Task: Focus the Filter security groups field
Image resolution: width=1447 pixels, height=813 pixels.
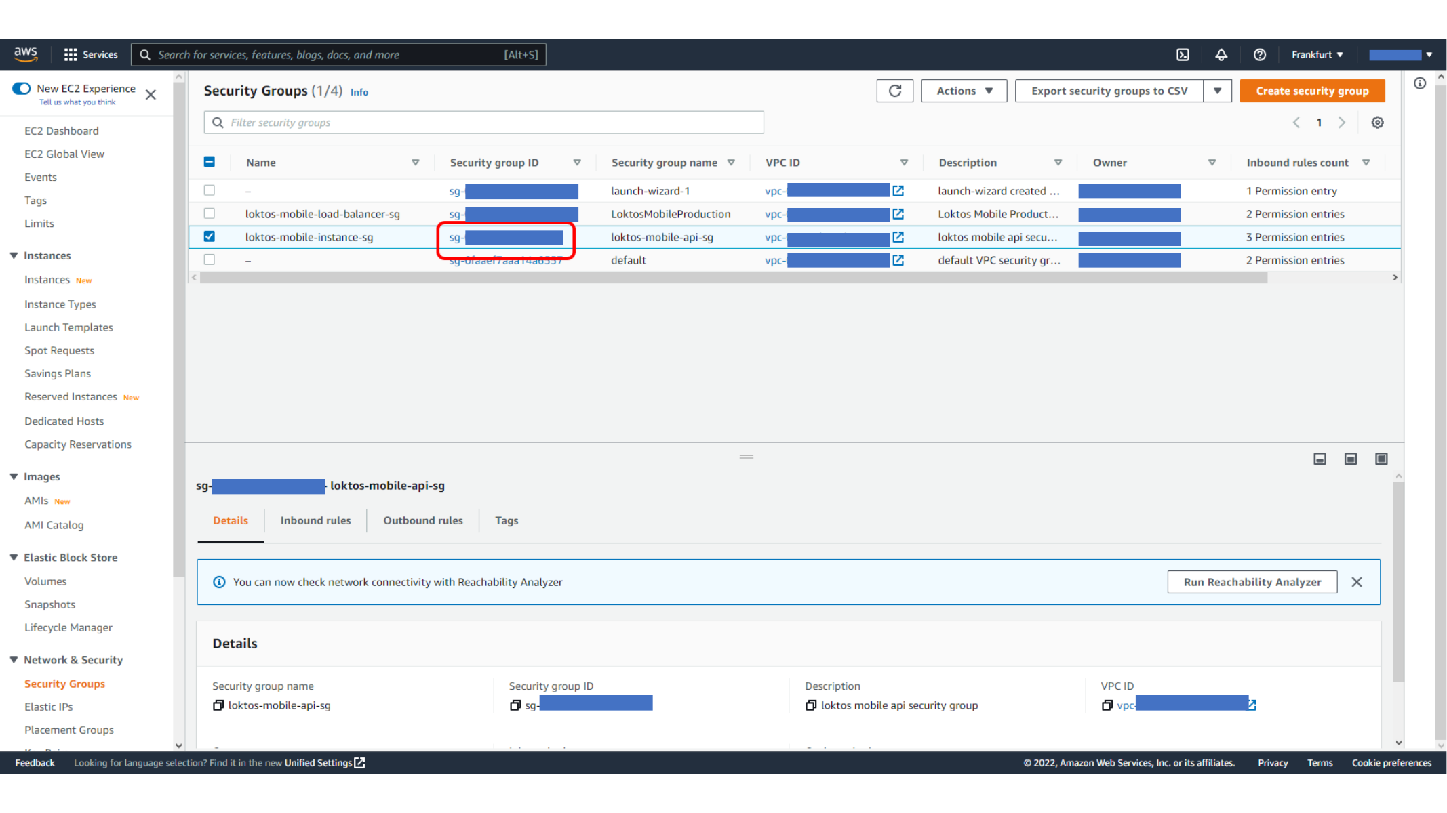Action: point(483,123)
